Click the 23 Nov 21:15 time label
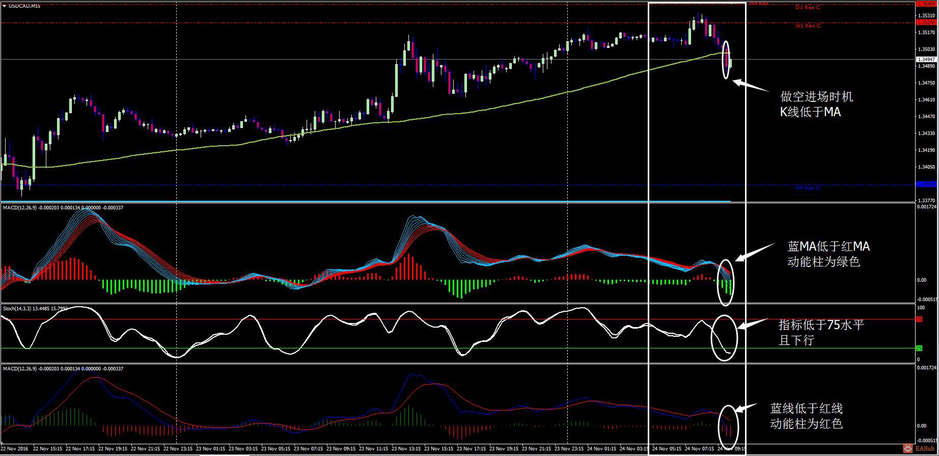The width and height of the screenshot is (939, 456). click(x=537, y=449)
